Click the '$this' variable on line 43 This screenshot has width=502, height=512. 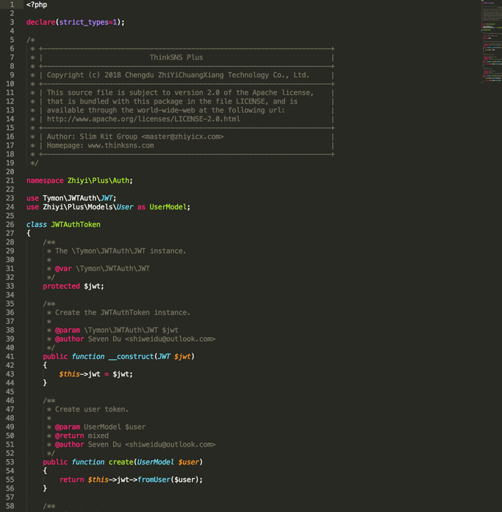point(69,374)
